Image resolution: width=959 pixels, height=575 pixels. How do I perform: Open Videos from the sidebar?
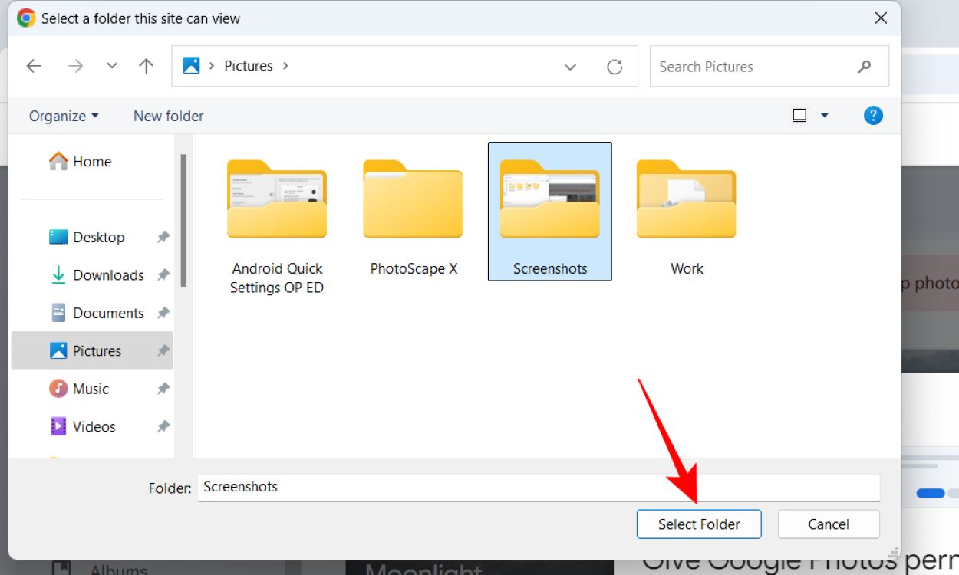(x=94, y=426)
